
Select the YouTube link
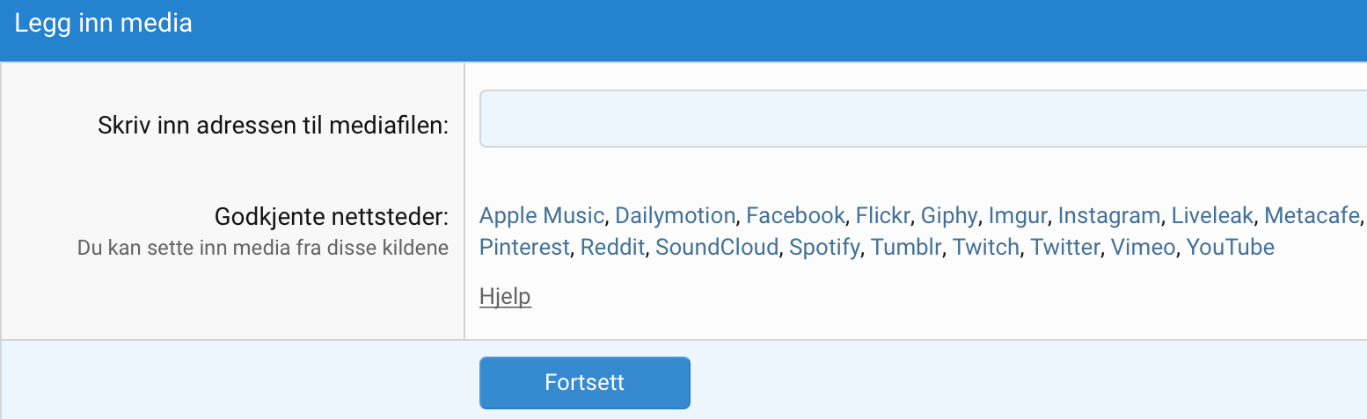(1231, 247)
